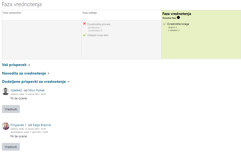Click the green checkmark beside Oddajte svoje delo
Image resolution: width=241 pixels, height=152 pixels.
(x=84, y=35)
